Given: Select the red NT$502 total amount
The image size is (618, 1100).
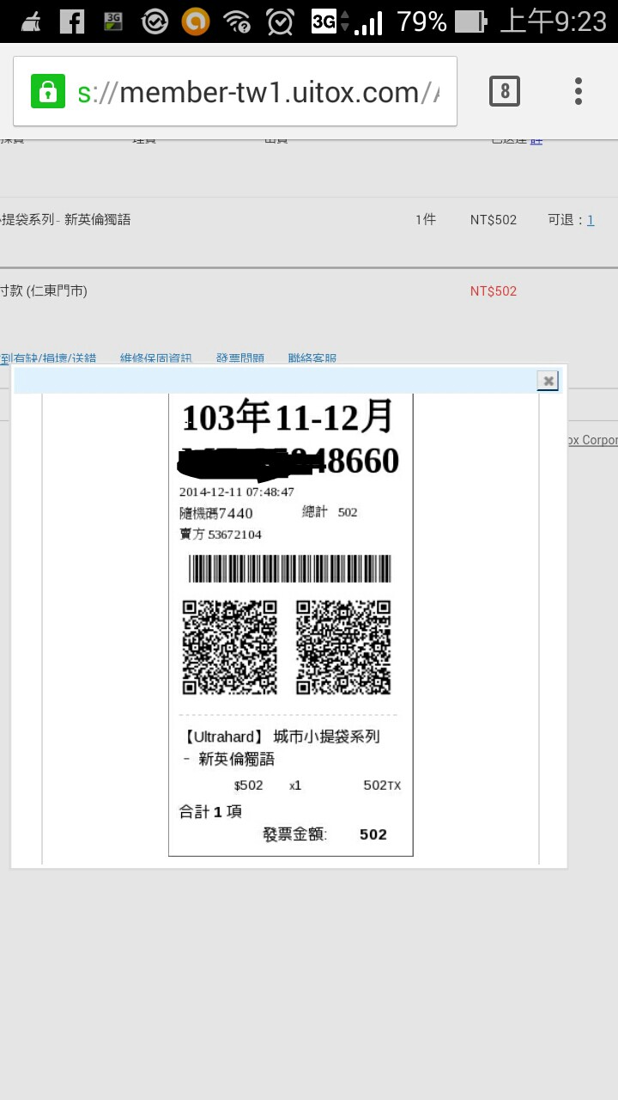Looking at the screenshot, I should click(x=494, y=291).
